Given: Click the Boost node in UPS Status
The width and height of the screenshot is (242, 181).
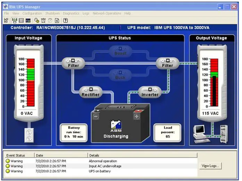Looking at the screenshot, I should (x=120, y=51).
